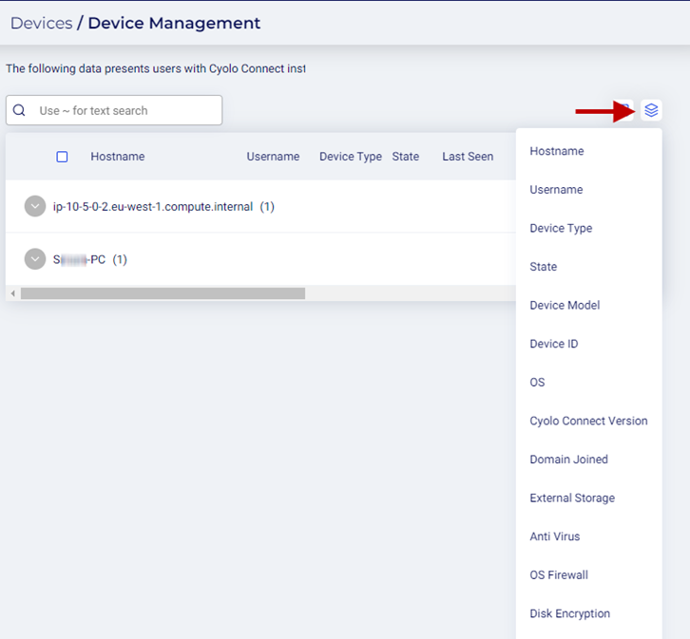Screen dimensions: 690x639
Task: Click the Devices breadcrumb link
Action: pos(41,23)
